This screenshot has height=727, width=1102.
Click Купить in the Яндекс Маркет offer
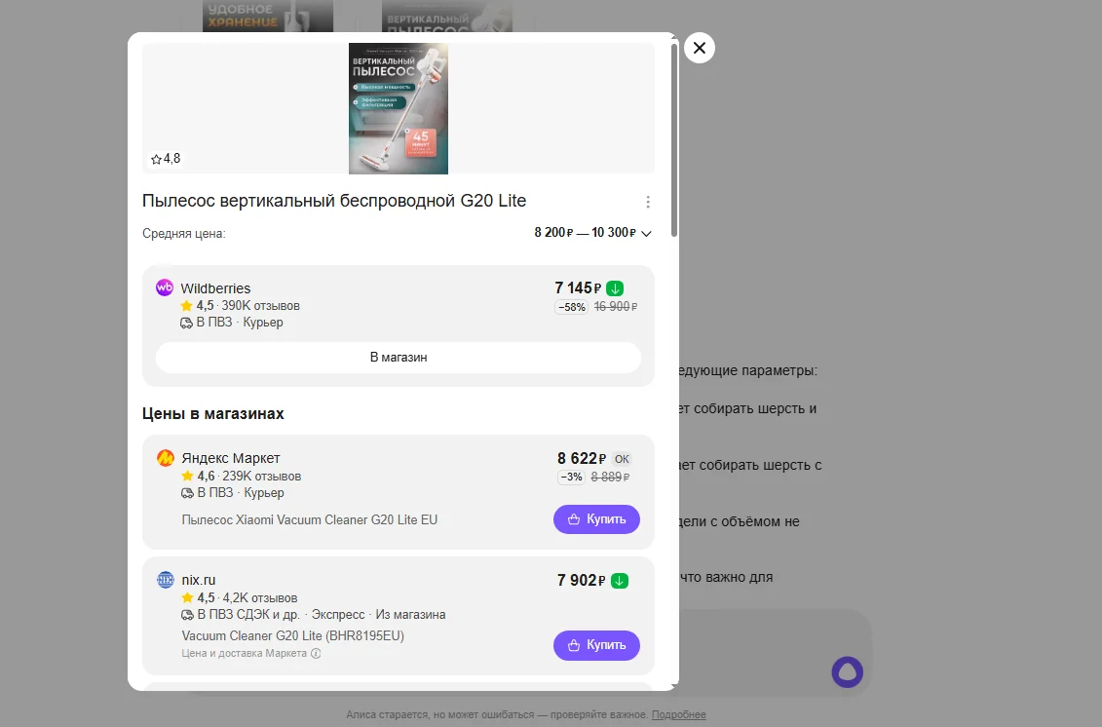point(596,519)
